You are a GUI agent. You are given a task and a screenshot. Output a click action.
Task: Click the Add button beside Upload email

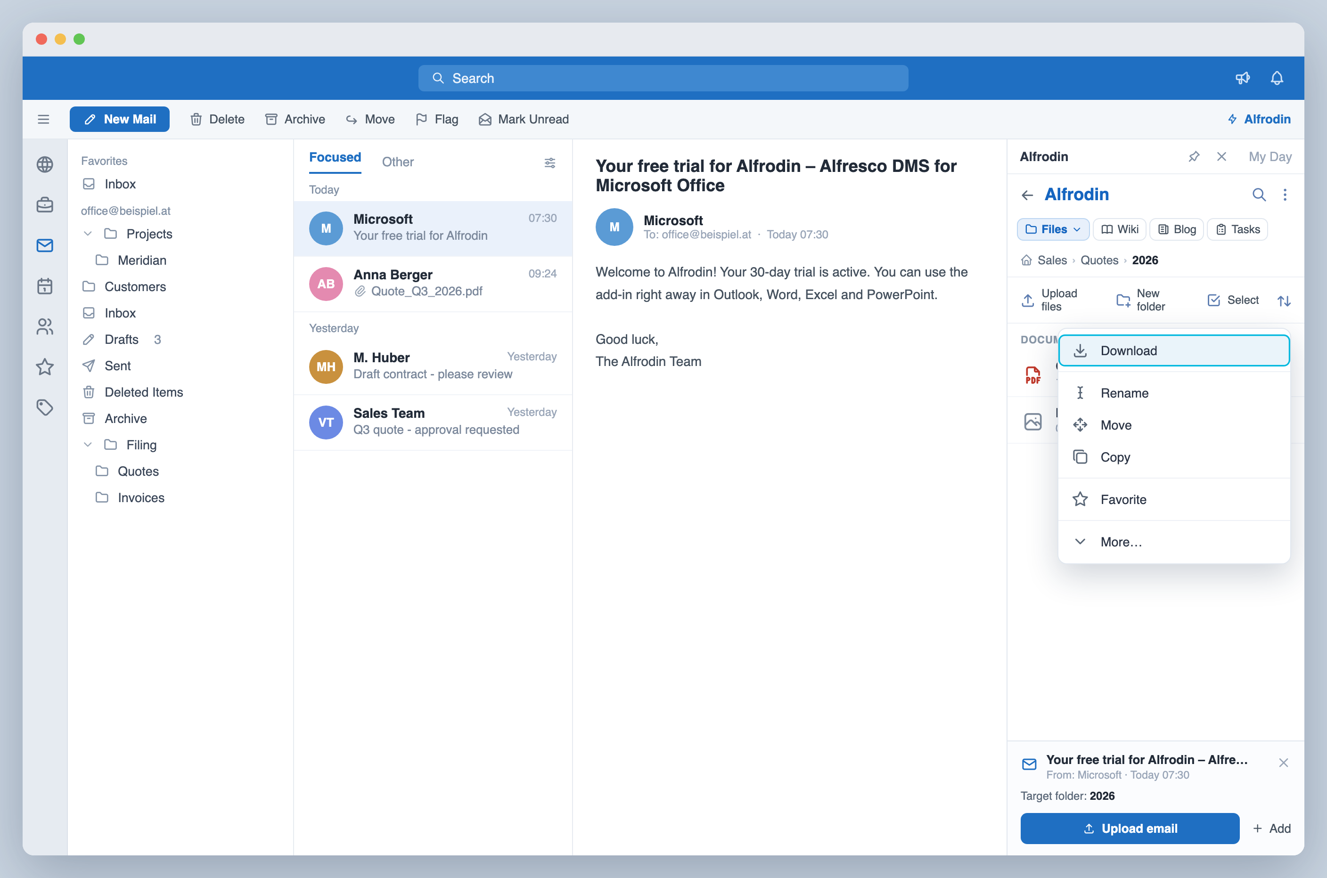point(1271,828)
